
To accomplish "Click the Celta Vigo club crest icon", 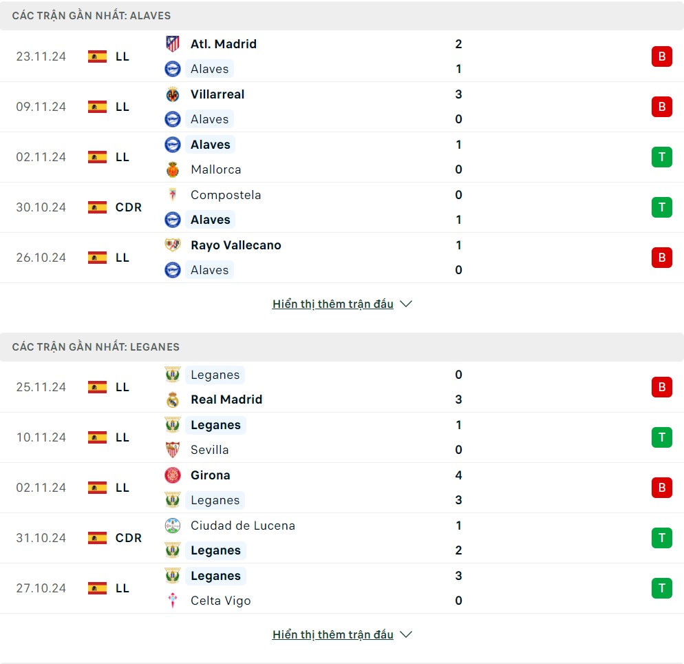I will 173,601.
